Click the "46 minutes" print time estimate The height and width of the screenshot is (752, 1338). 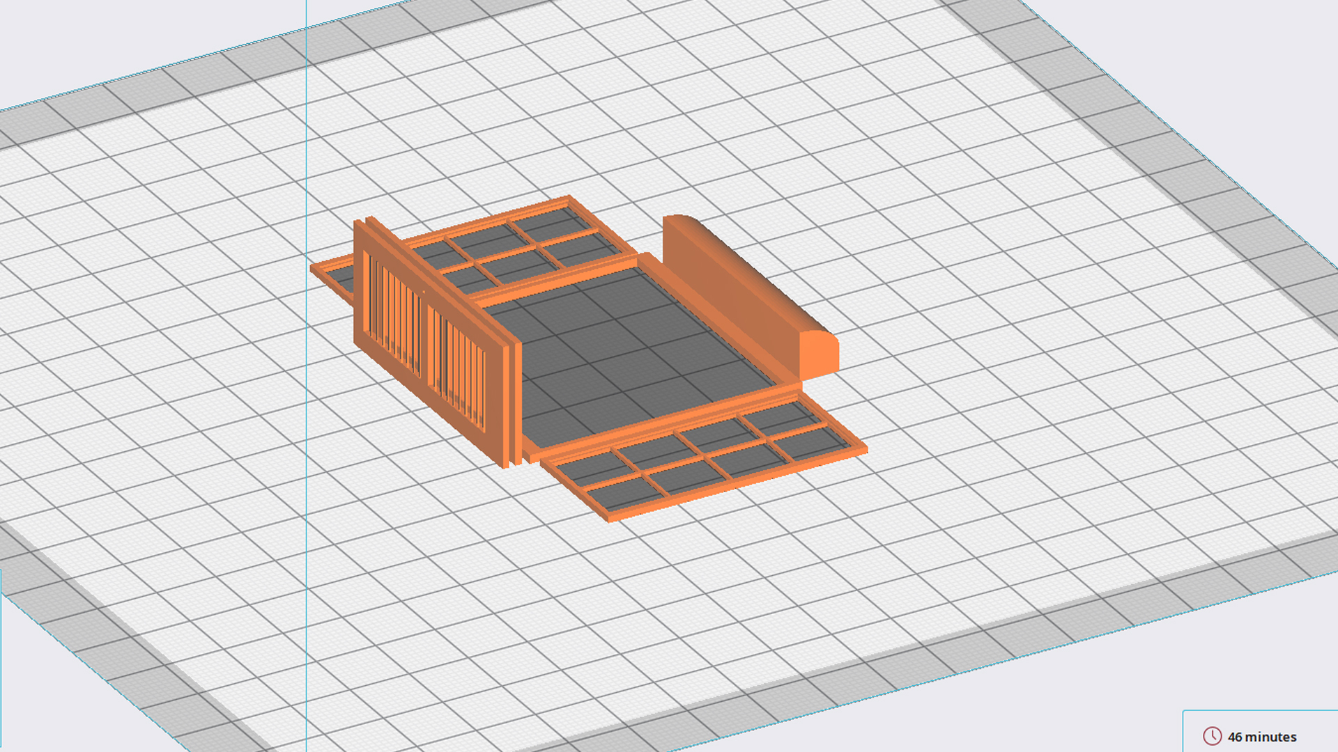(1262, 737)
